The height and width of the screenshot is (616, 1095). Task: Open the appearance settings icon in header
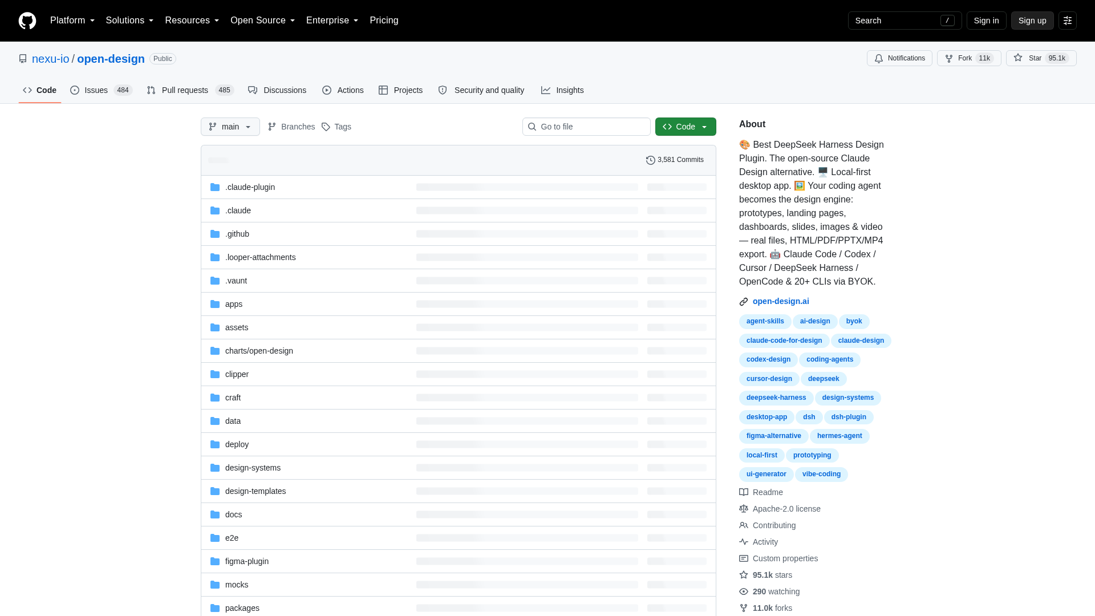1068,21
